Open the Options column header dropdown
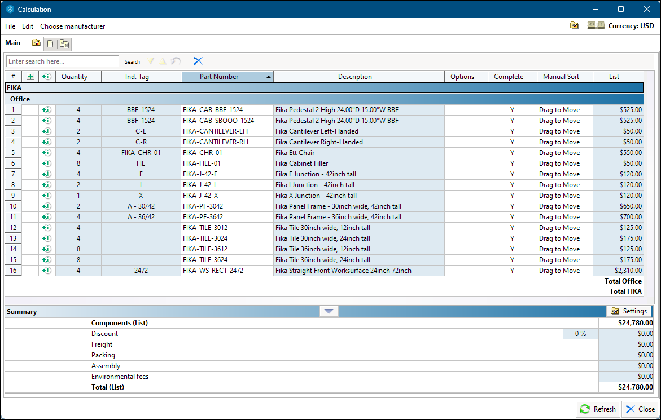Screen dimensions: 661x420 point(483,77)
